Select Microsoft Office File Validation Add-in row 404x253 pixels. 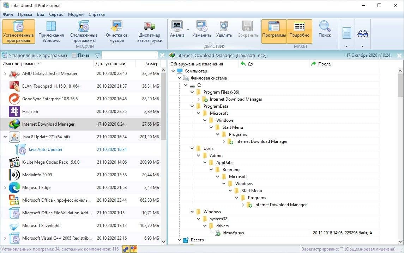(x=80, y=213)
